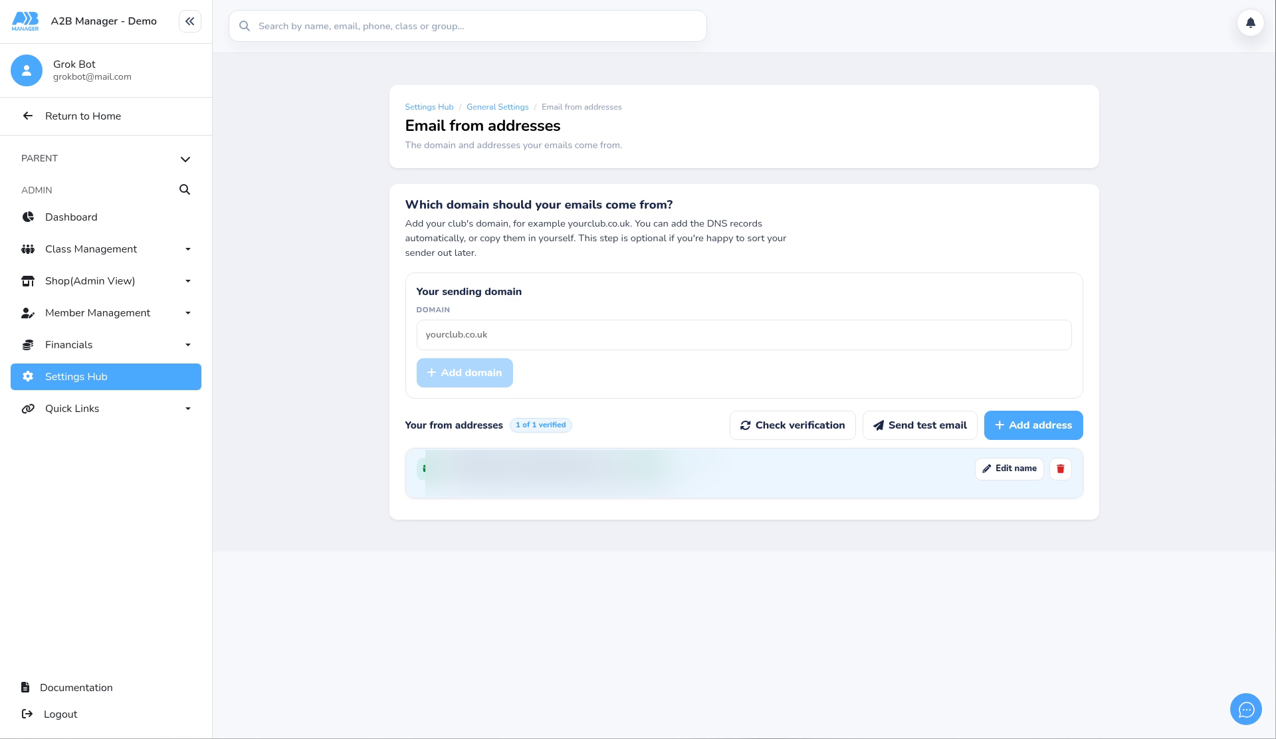Go to General Settings breadcrumb
The height and width of the screenshot is (739, 1276).
click(498, 107)
